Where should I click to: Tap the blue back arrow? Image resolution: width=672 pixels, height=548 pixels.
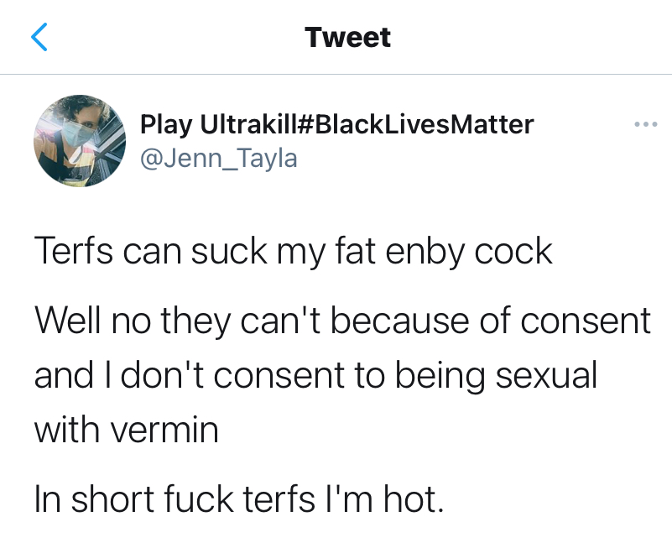pos(39,38)
